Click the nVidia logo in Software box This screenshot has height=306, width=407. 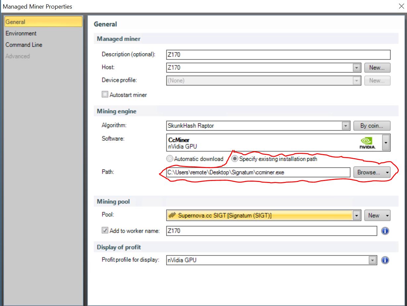[x=367, y=143]
